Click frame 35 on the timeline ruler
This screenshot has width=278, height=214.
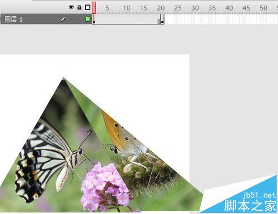(x=212, y=8)
